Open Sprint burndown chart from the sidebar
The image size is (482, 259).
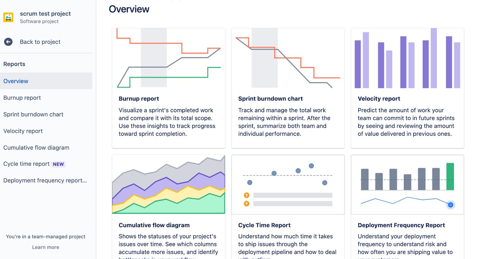33,114
